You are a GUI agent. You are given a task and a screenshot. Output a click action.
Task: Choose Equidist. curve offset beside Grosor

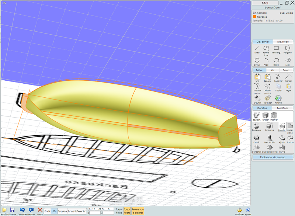257,115
